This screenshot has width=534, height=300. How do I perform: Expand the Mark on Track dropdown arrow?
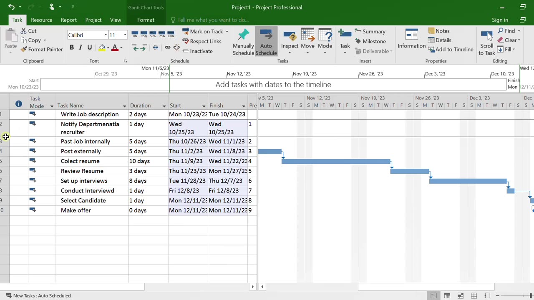coord(227,32)
